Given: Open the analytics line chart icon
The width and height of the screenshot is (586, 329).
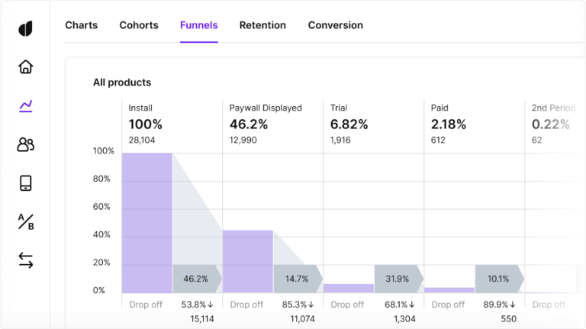Looking at the screenshot, I should pyautogui.click(x=26, y=106).
